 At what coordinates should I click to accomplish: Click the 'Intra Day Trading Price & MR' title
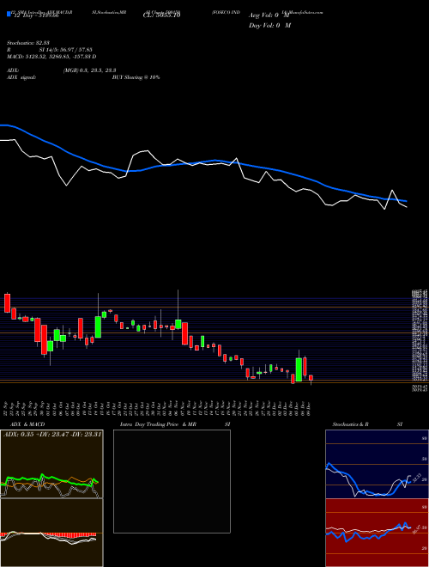click(x=158, y=424)
